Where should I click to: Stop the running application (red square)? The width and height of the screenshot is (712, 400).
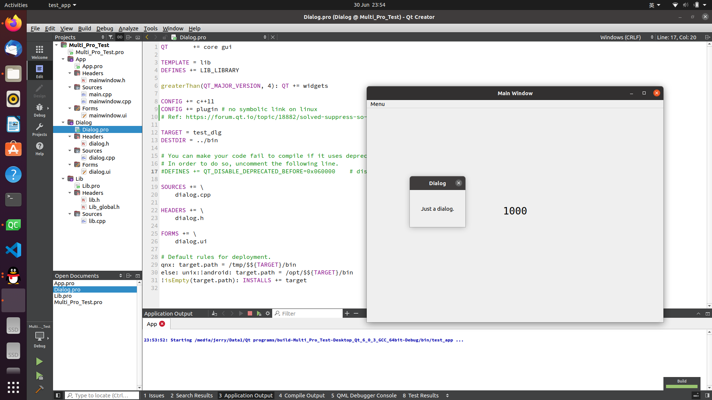(250, 313)
